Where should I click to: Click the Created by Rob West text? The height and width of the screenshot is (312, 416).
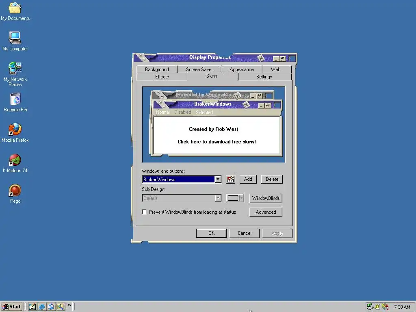tap(214, 129)
